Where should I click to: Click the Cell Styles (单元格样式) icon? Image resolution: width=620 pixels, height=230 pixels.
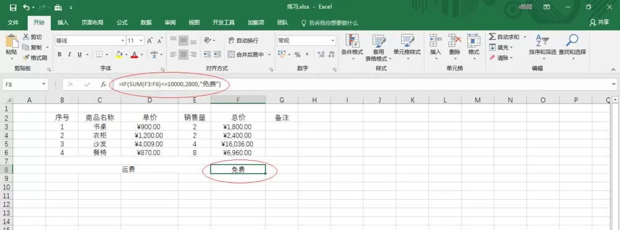[x=407, y=41]
